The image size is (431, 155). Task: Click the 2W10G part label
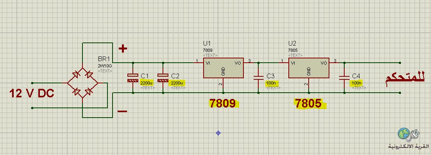(x=105, y=66)
